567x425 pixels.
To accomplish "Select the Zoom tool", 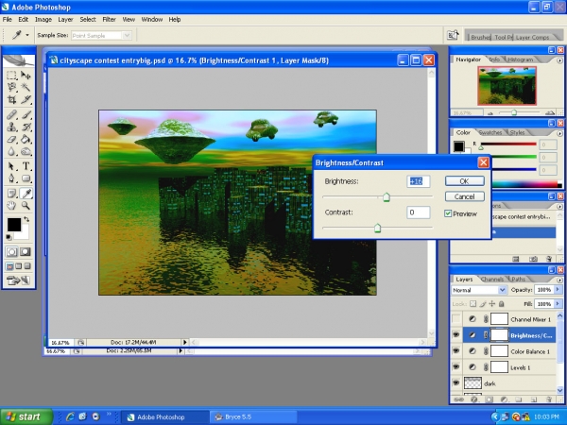I will point(26,206).
